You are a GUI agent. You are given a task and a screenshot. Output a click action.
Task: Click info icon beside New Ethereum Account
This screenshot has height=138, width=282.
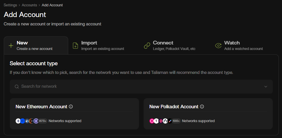[71, 107]
